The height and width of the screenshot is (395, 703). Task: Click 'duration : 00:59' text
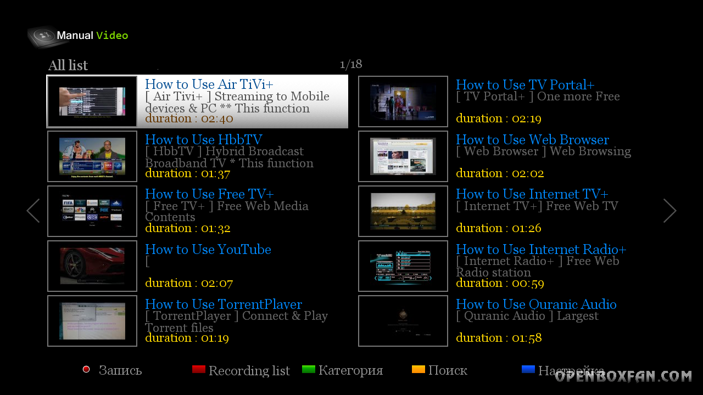[x=500, y=283]
